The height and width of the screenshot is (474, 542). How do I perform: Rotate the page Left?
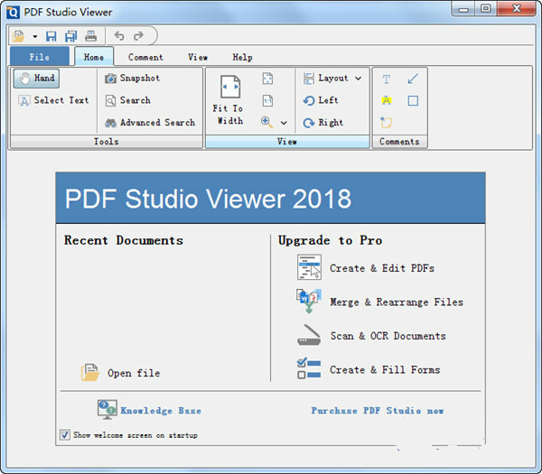tap(321, 100)
